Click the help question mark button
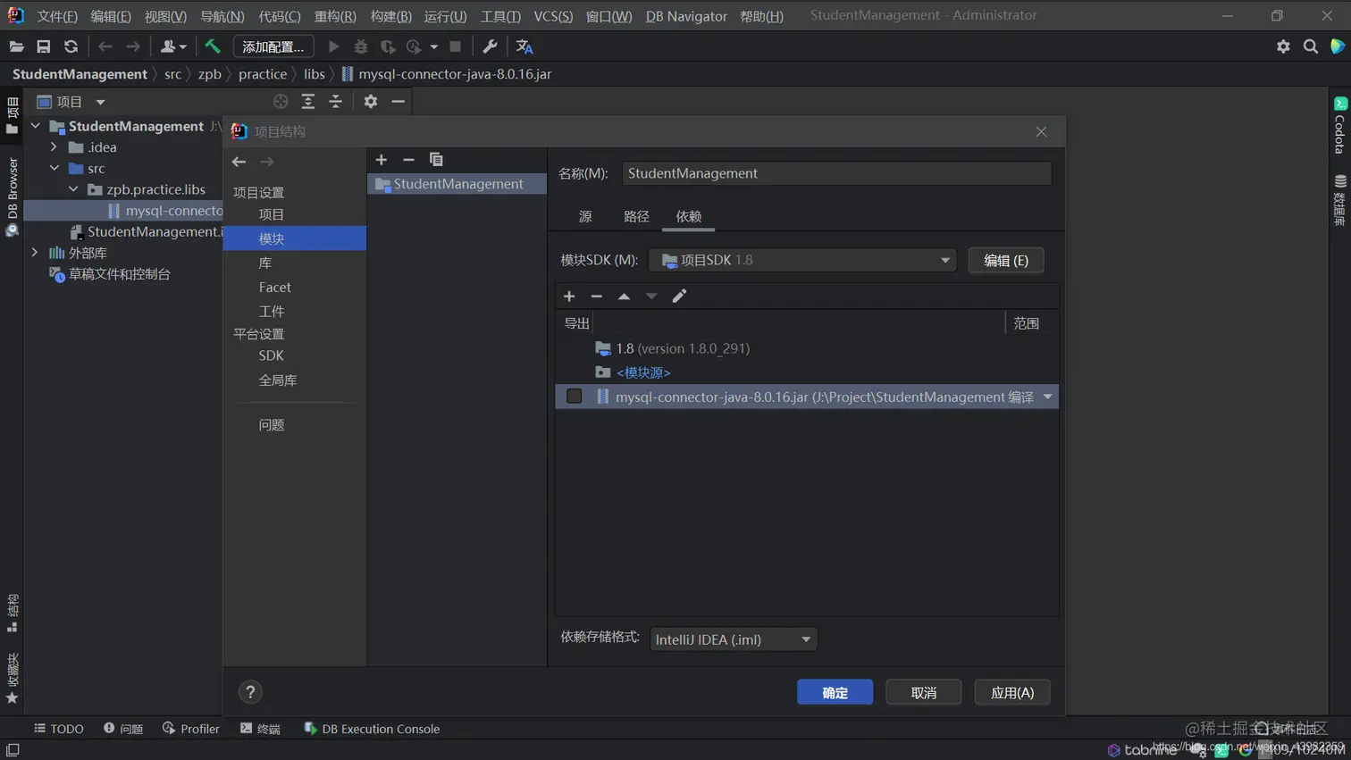Screen dimensions: 1351x760 [x=250, y=692]
